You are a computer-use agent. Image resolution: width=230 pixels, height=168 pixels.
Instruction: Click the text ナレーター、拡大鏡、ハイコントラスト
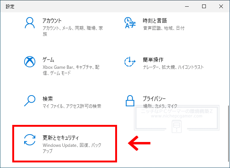click(x=173, y=67)
